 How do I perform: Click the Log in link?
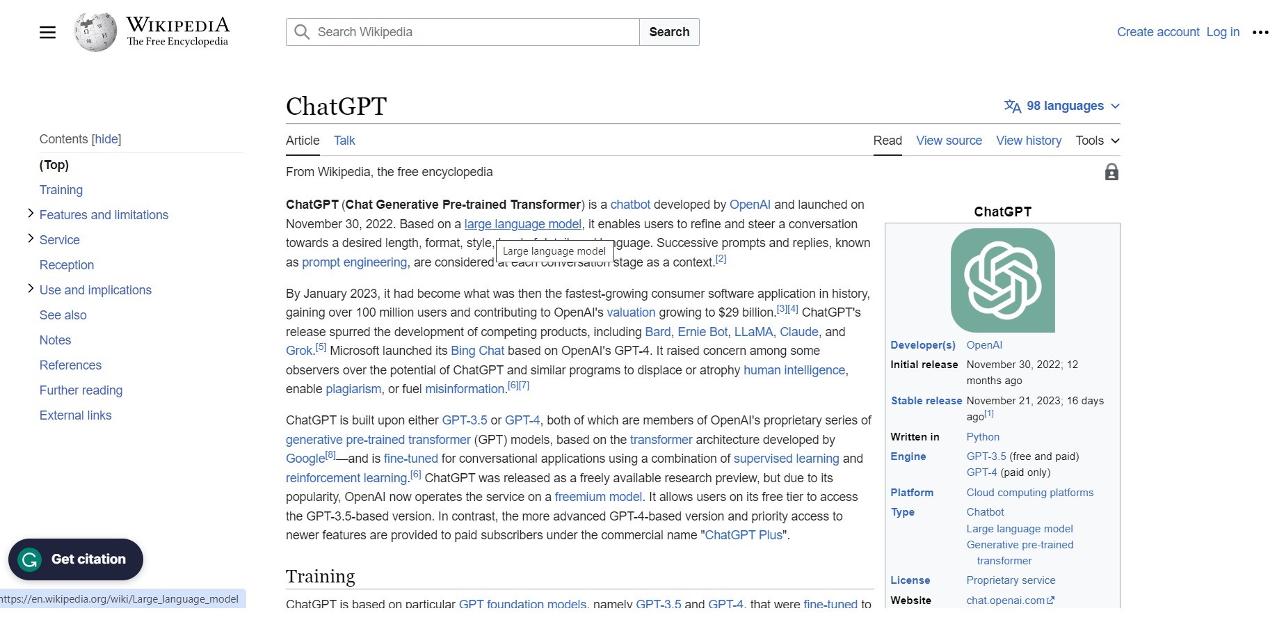click(x=1223, y=32)
